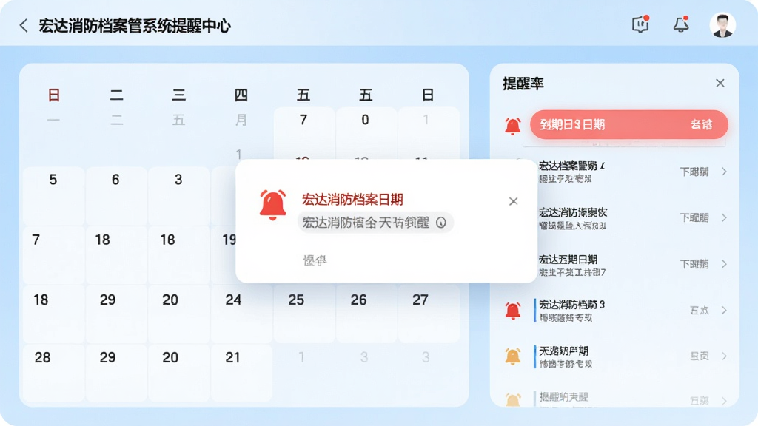Click the orange bell beside 天源纳严期

[512, 356]
